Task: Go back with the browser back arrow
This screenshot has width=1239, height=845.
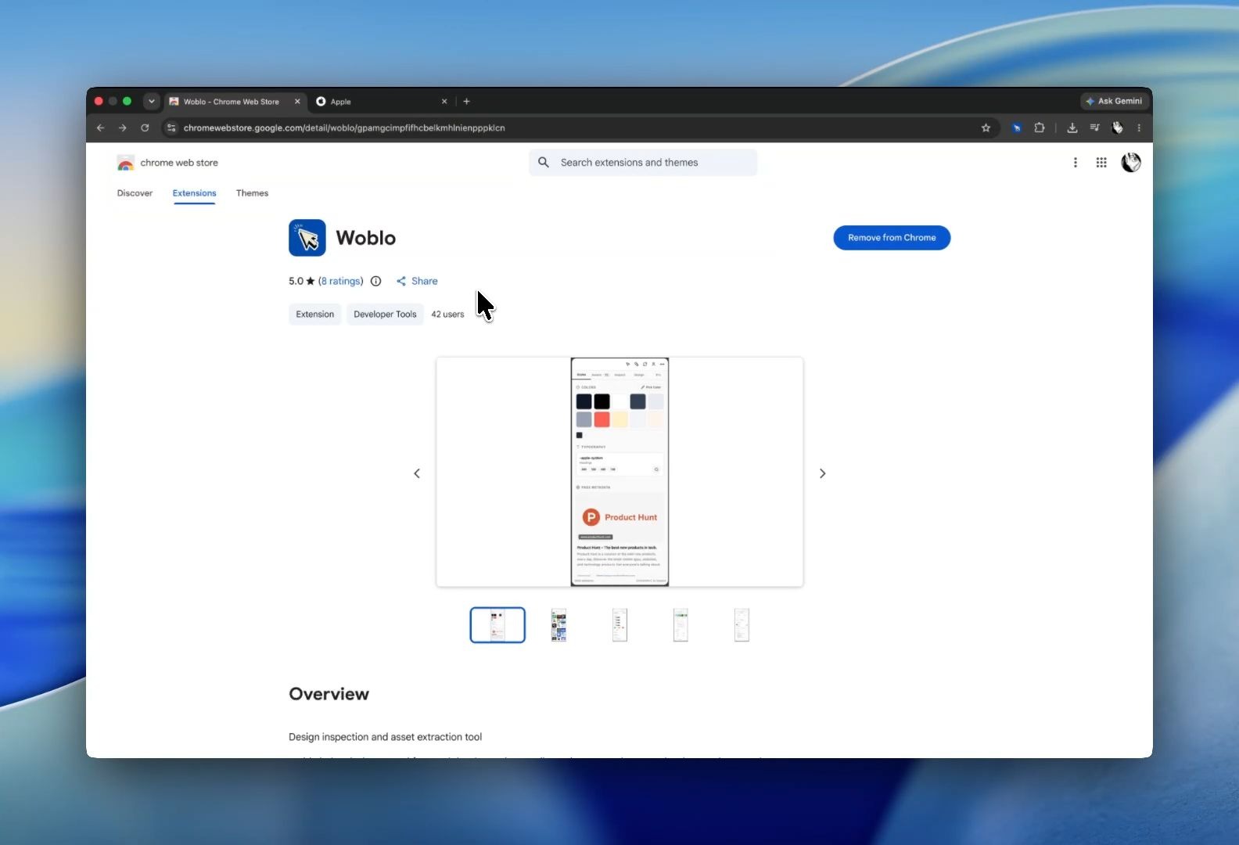Action: pyautogui.click(x=100, y=128)
